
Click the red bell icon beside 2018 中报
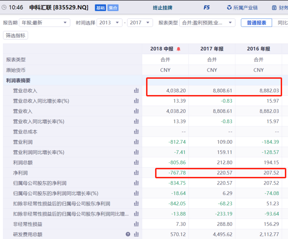[179, 49]
